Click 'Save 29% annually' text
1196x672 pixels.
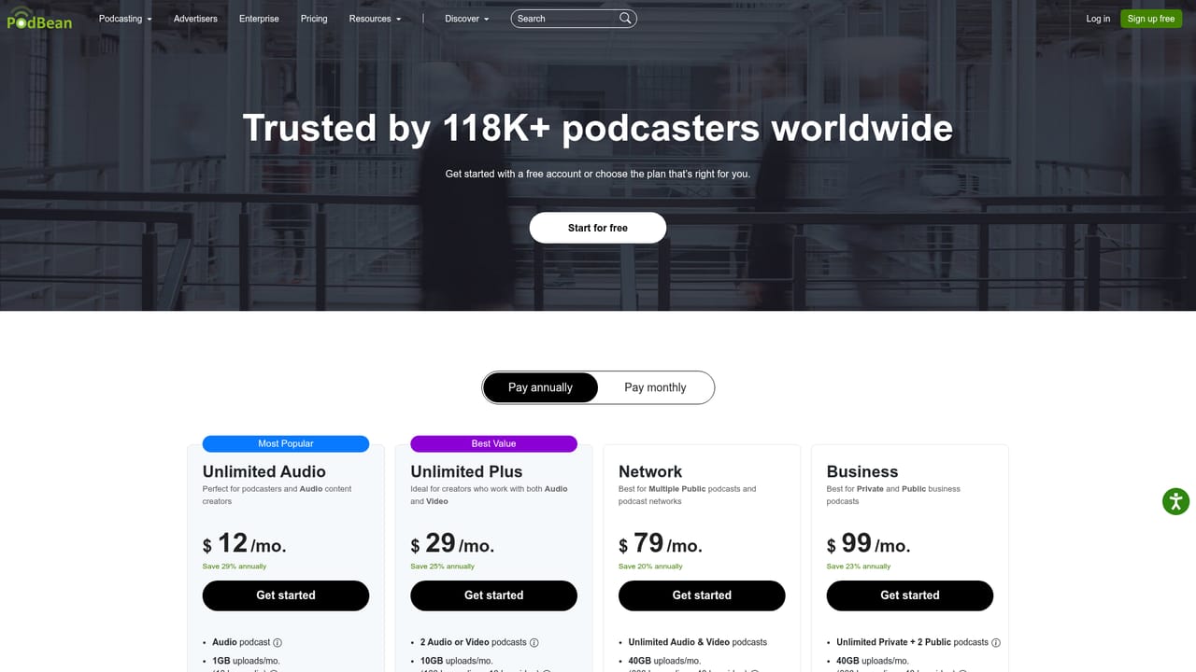coord(235,567)
